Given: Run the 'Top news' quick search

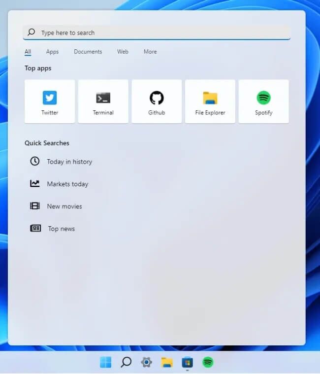Looking at the screenshot, I should (x=52, y=229).
